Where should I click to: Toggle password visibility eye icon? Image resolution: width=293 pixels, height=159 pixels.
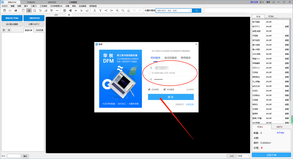(191, 79)
